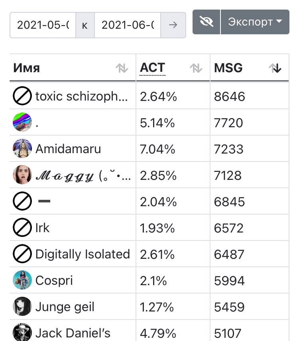
Task: Open the Экспорт dropdown
Action: point(255,22)
